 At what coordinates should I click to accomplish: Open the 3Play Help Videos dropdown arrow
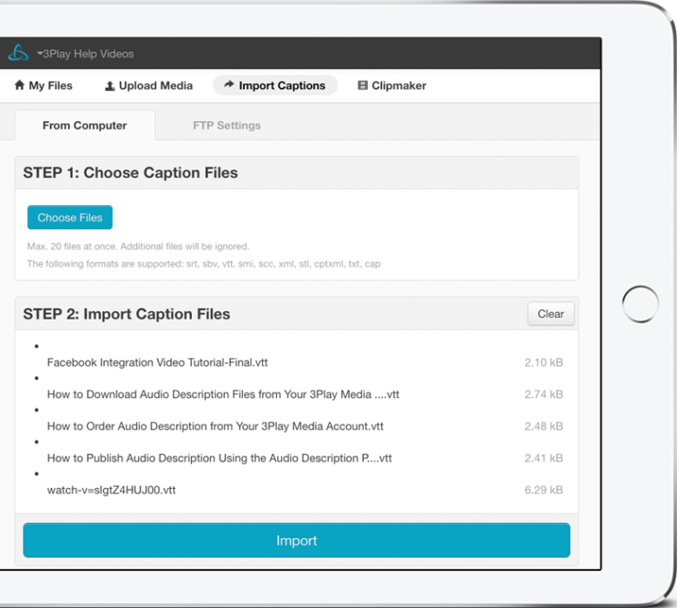click(x=40, y=54)
